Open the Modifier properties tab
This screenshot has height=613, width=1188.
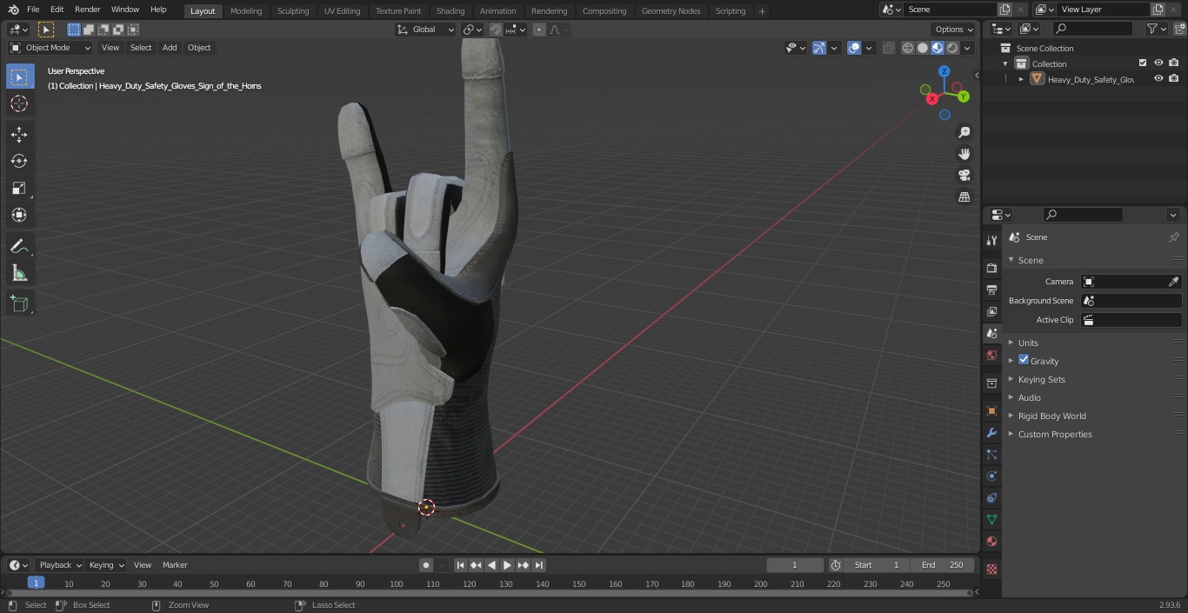pyautogui.click(x=991, y=432)
